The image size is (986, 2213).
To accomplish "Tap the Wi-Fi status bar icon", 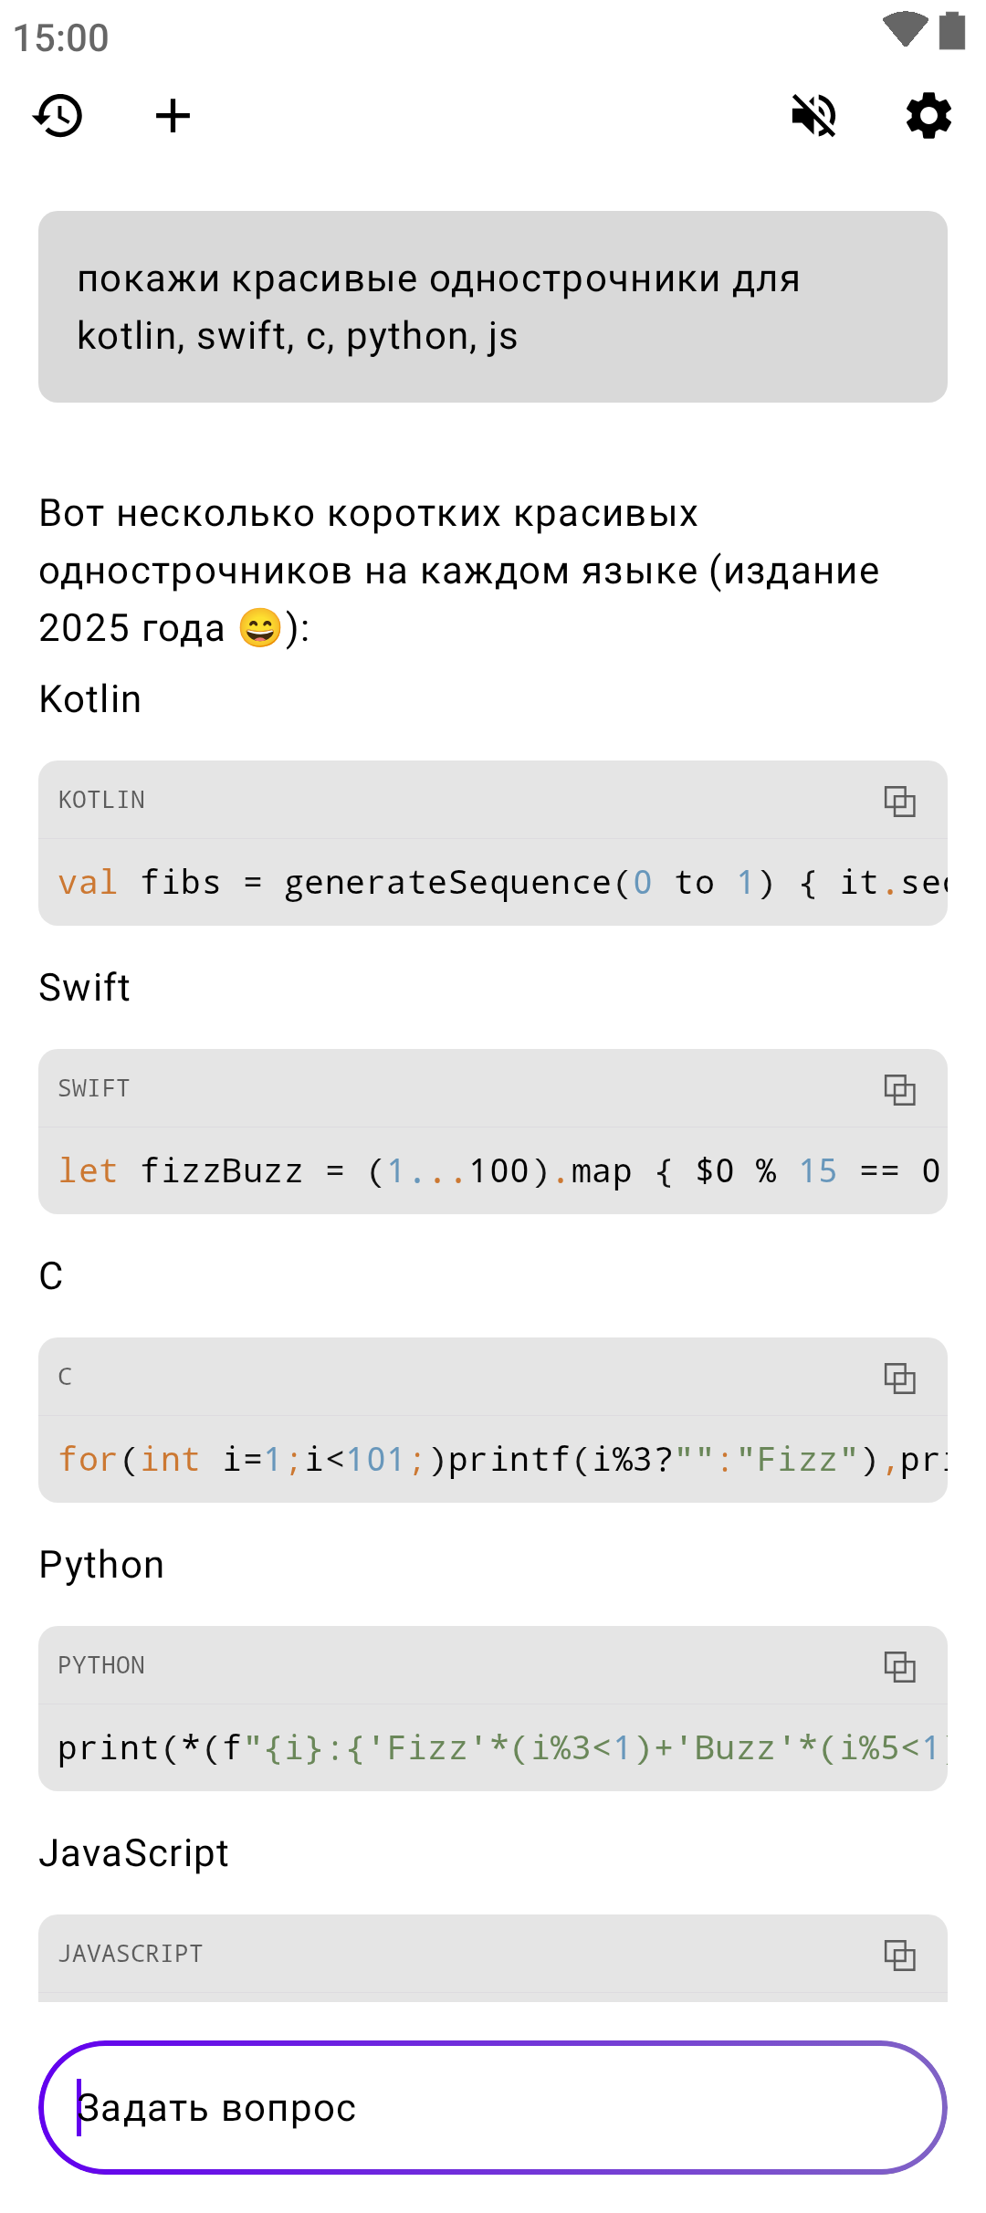I will pos(905,29).
